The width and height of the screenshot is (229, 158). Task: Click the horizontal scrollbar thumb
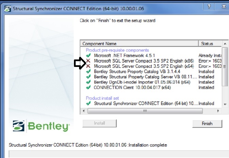145,111
